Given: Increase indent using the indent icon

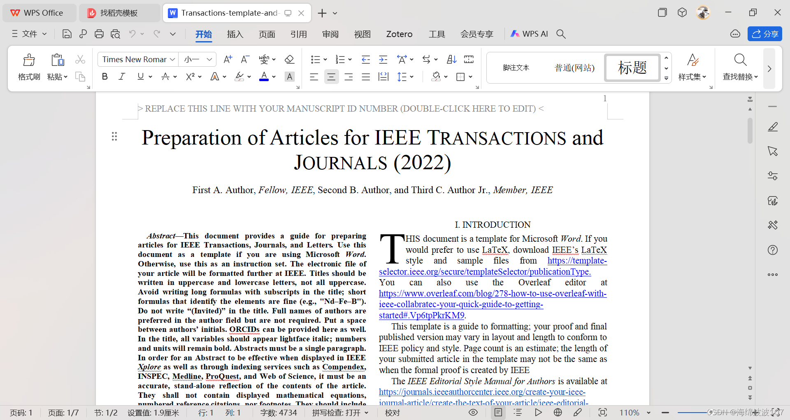Looking at the screenshot, I should pos(383,59).
